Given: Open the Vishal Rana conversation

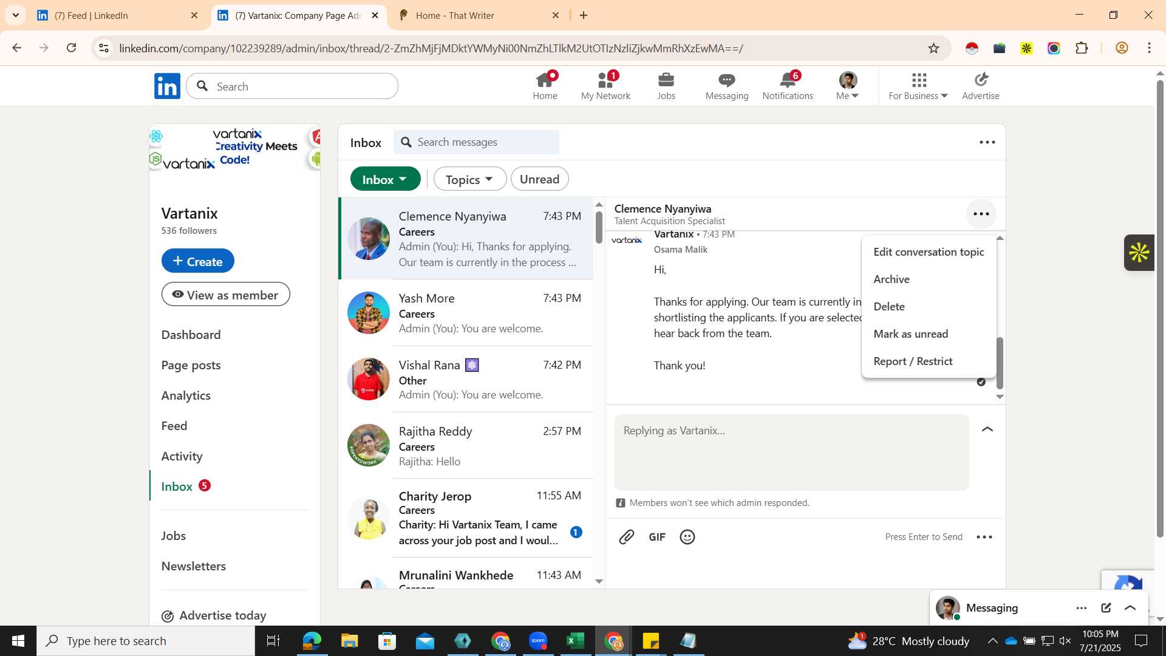Looking at the screenshot, I should tap(466, 379).
